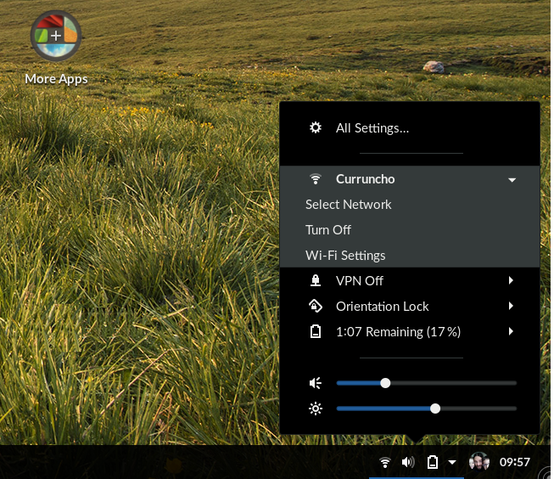Image resolution: width=554 pixels, height=479 pixels.
Task: Click the taskbar Wi-Fi indicator
Action: click(x=385, y=462)
